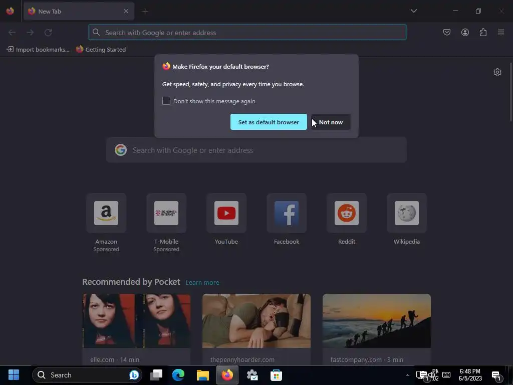Open the Extensions puzzle icon

483,32
